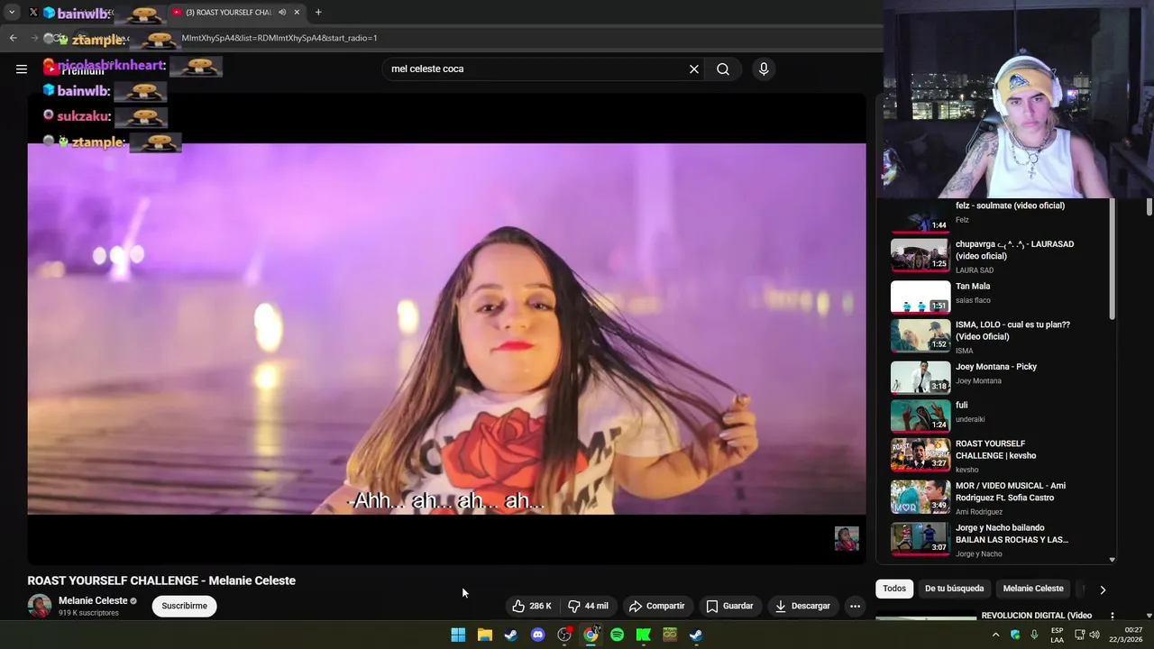
Task: Open the three-dot more actions button
Action: pos(855,606)
